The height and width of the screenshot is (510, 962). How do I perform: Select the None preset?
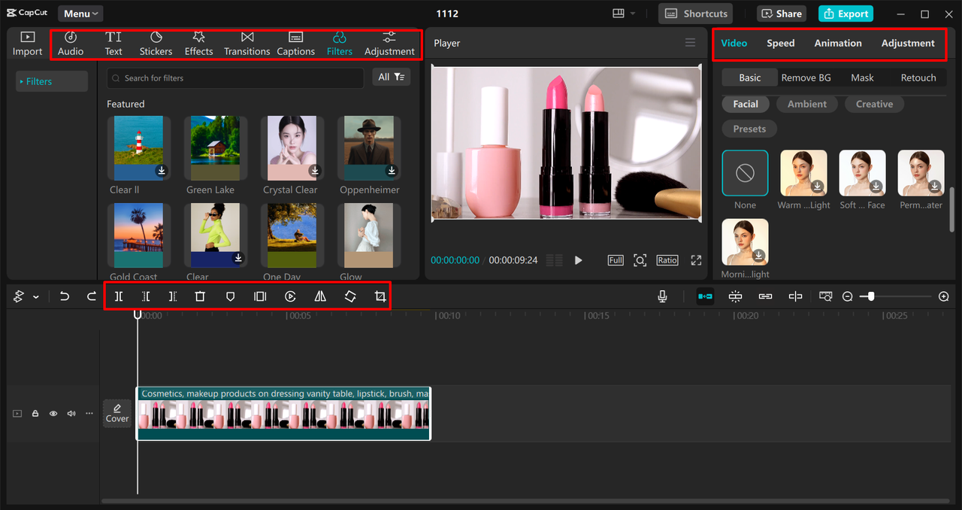tap(745, 173)
